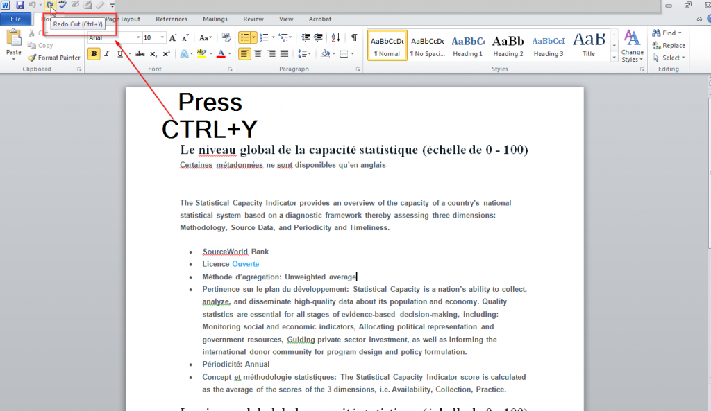Toggle Underline formatting

119,54
